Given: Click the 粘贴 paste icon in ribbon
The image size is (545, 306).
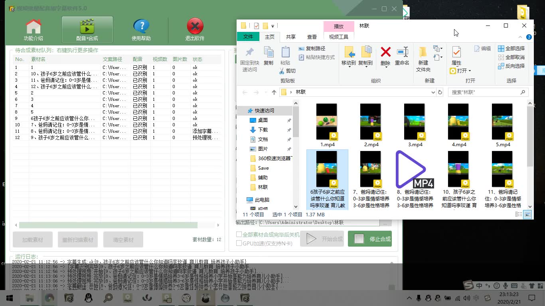Looking at the screenshot, I should 285,52.
